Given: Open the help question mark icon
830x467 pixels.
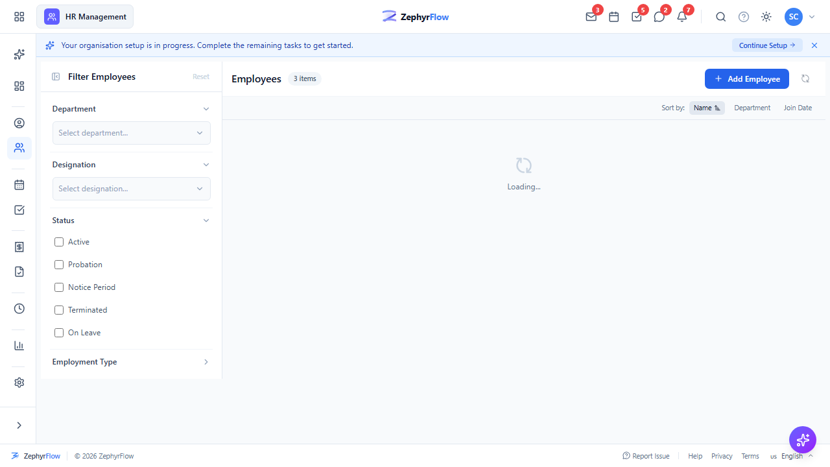Looking at the screenshot, I should [744, 17].
